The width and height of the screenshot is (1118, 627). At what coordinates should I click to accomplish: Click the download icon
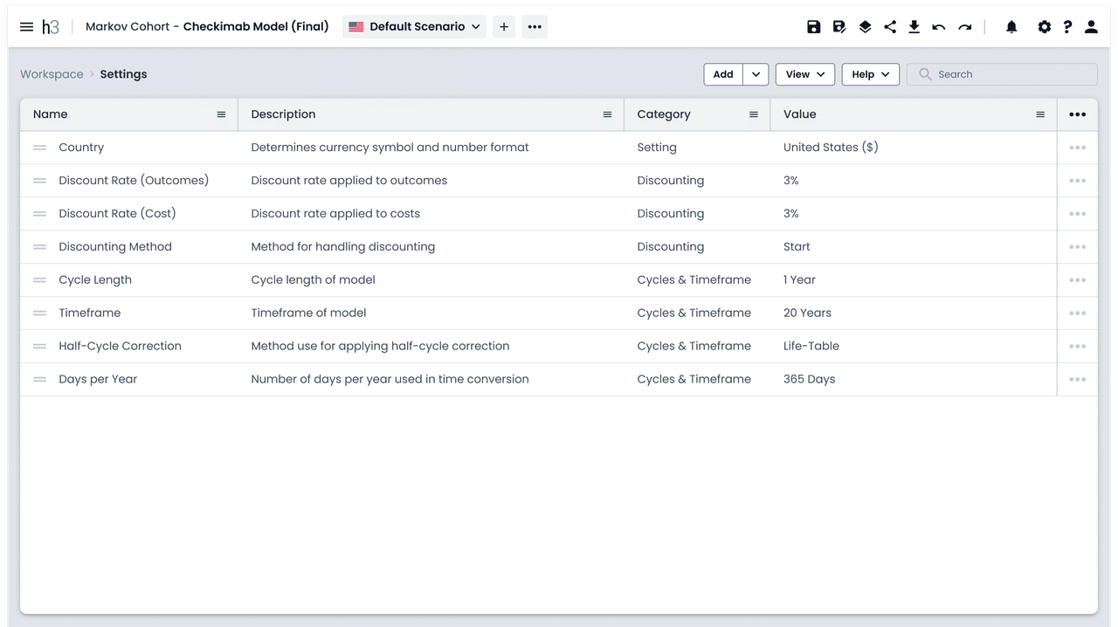coord(914,27)
